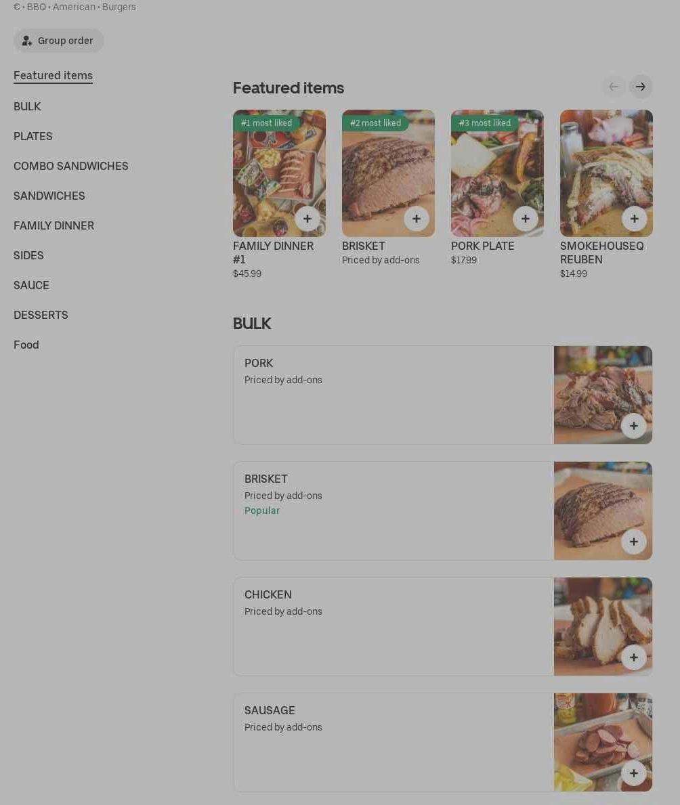Jump to COMBO SANDWICHES section
Screen dimensions: 680x805
(x=71, y=166)
